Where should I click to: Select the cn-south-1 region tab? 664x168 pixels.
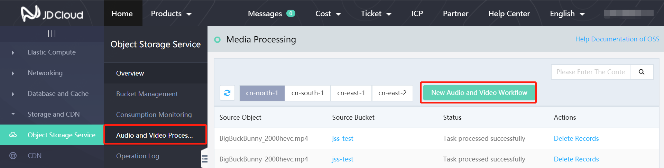point(308,93)
